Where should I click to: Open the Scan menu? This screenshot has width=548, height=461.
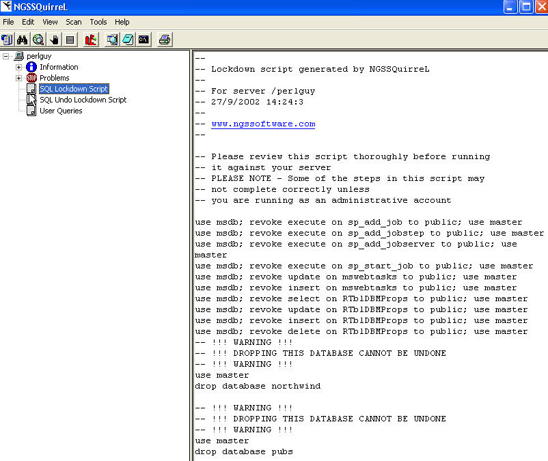(x=74, y=22)
